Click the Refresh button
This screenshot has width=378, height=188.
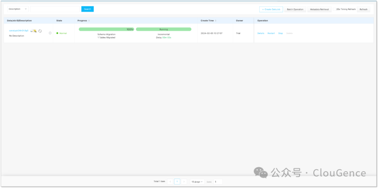[363, 9]
